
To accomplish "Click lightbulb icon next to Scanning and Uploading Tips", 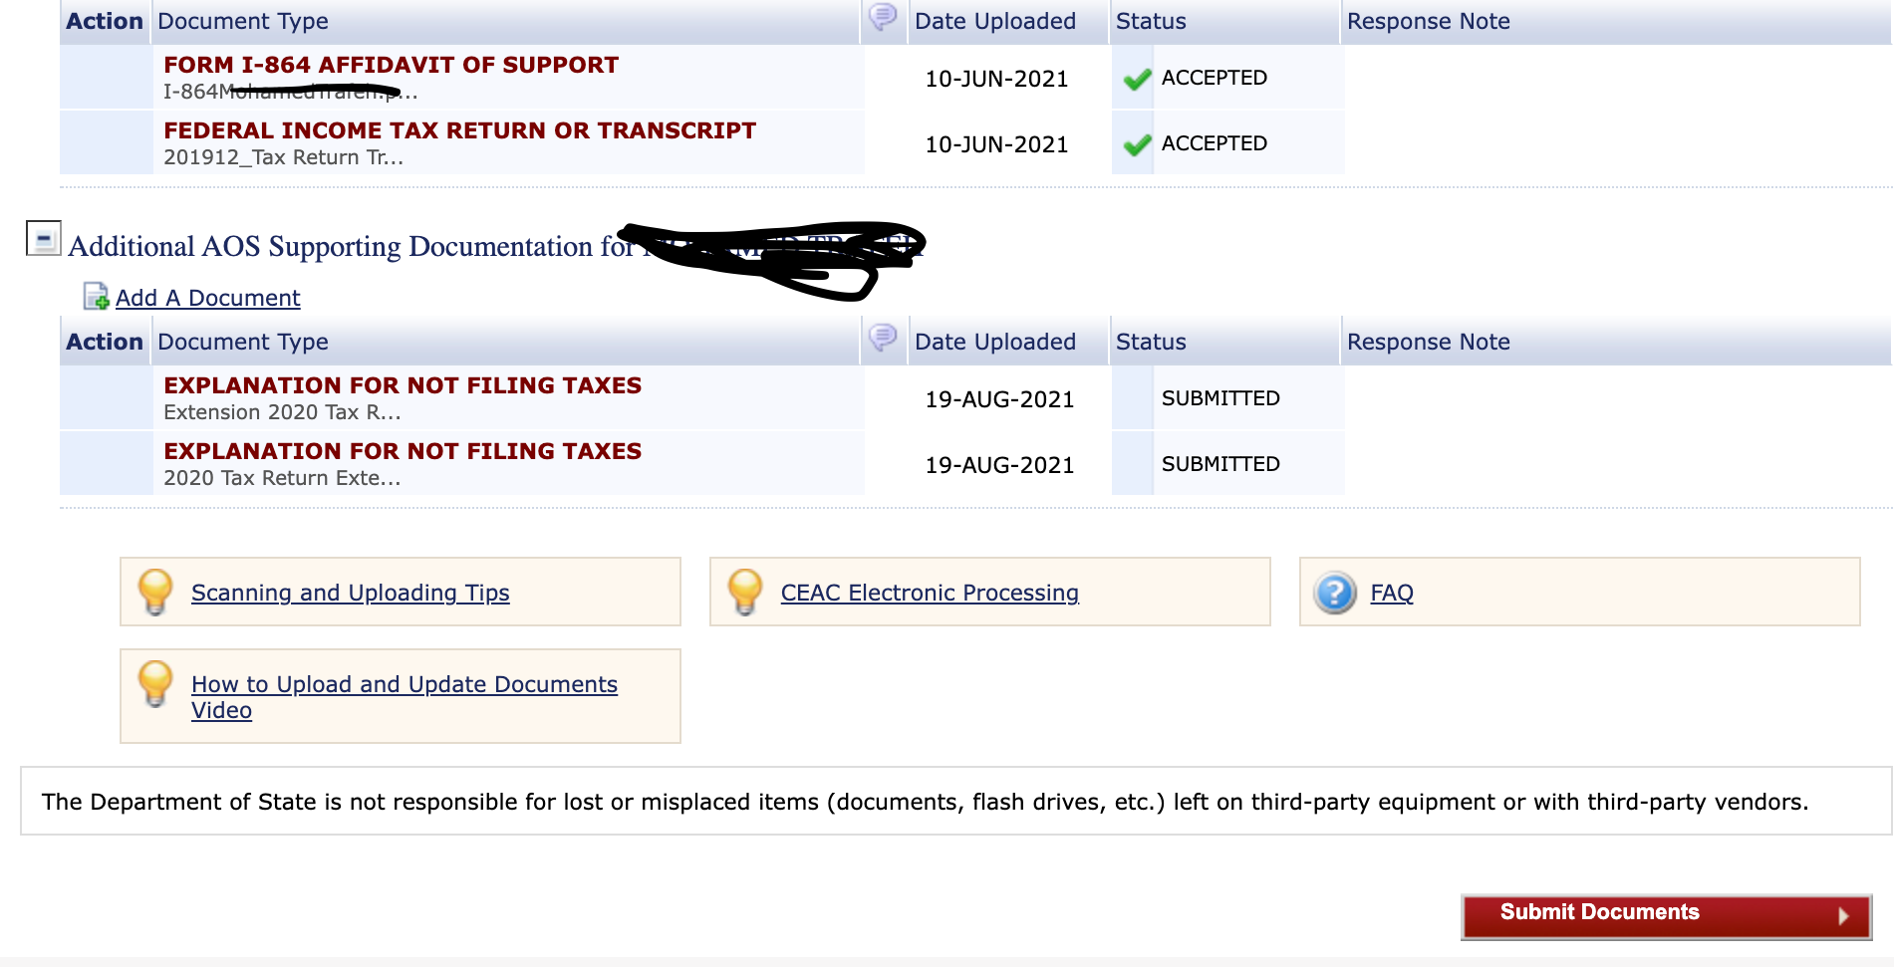I will click(155, 592).
